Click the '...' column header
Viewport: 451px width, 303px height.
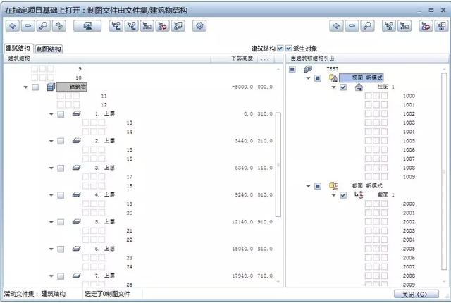click(x=265, y=58)
